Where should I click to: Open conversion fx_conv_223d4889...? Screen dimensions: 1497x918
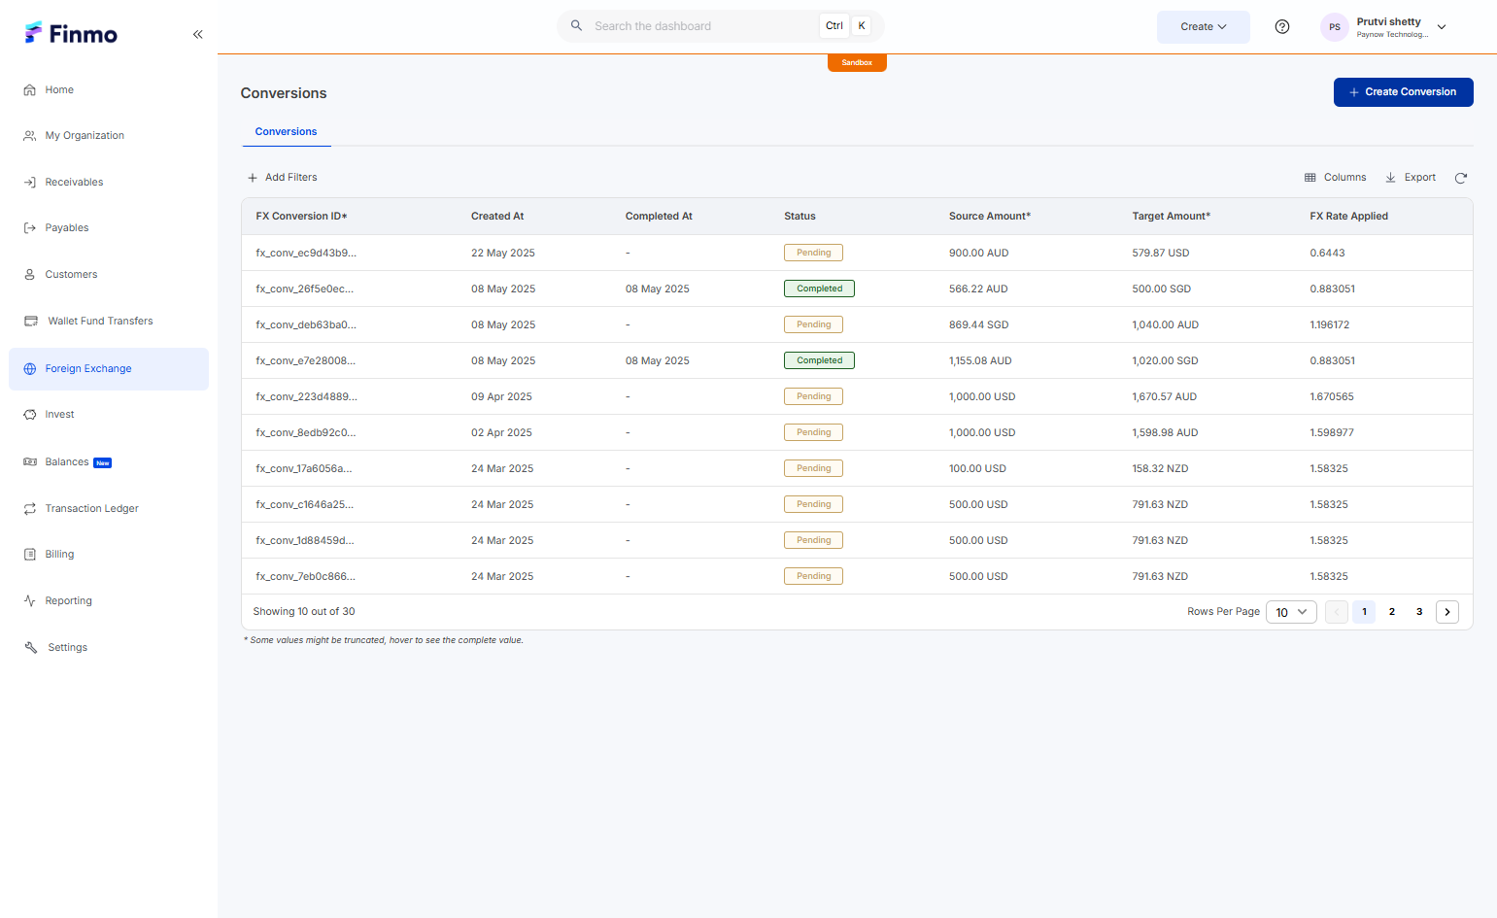[x=306, y=397]
